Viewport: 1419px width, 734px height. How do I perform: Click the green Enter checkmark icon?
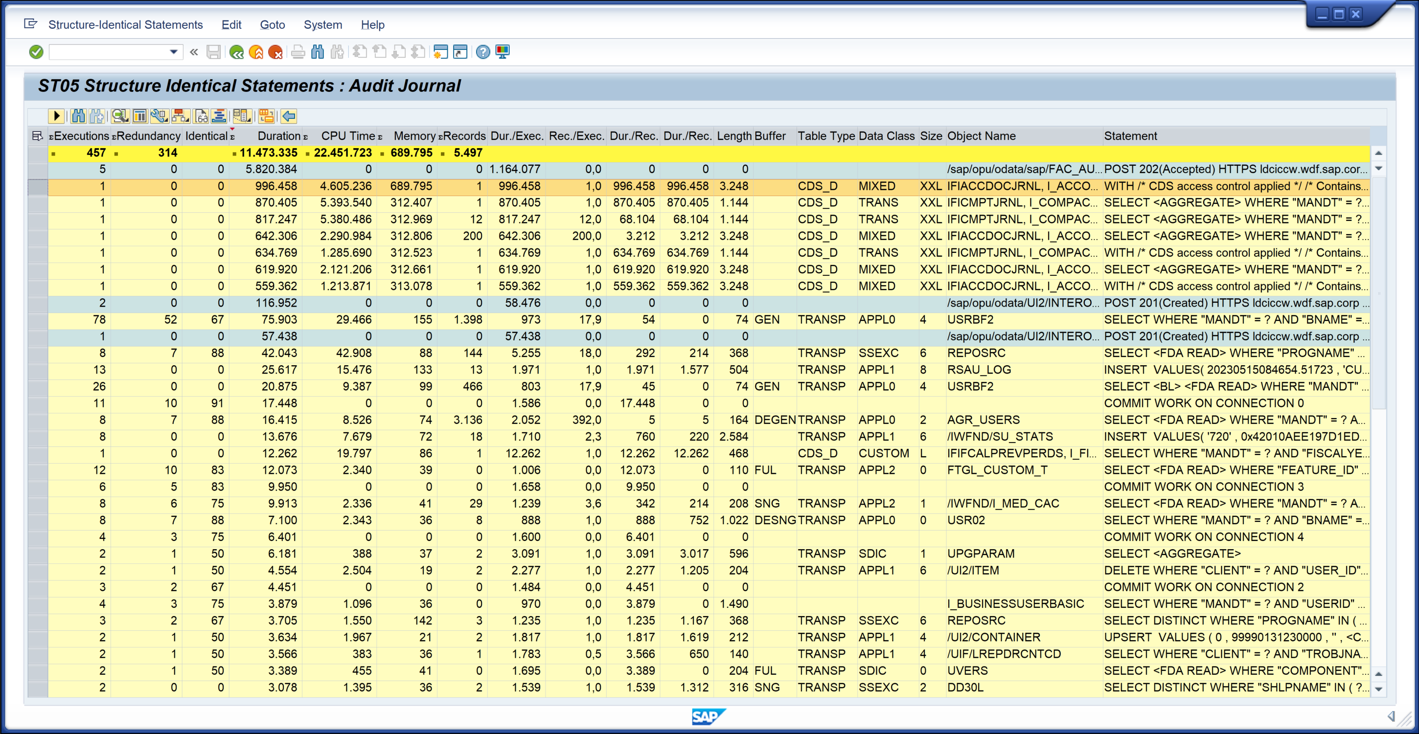[36, 52]
